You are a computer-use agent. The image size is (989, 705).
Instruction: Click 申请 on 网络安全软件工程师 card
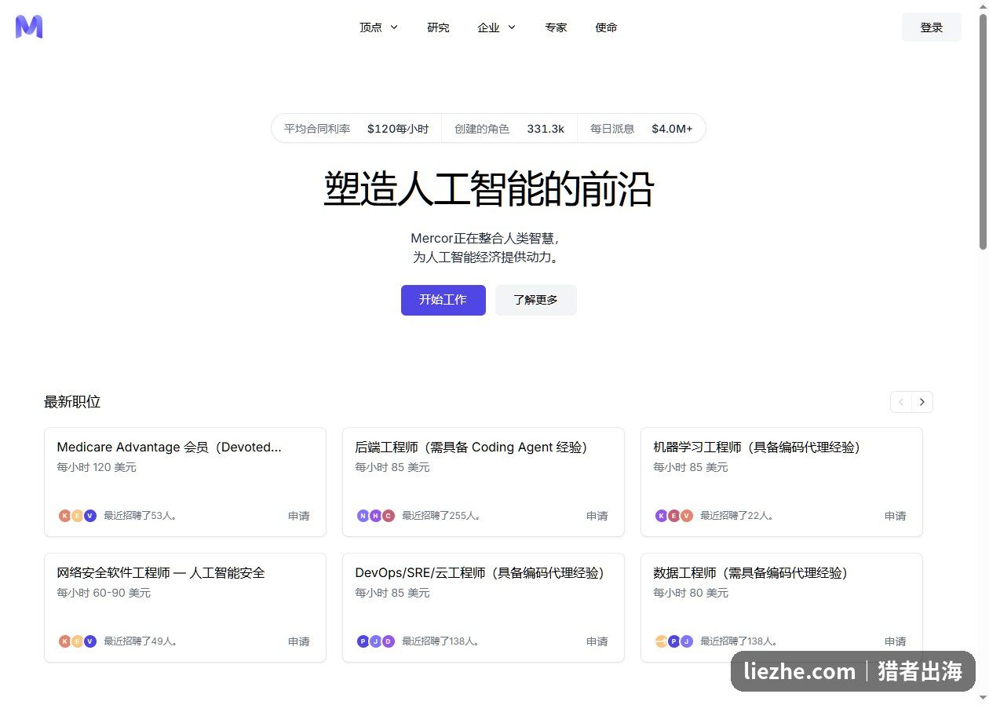[299, 641]
